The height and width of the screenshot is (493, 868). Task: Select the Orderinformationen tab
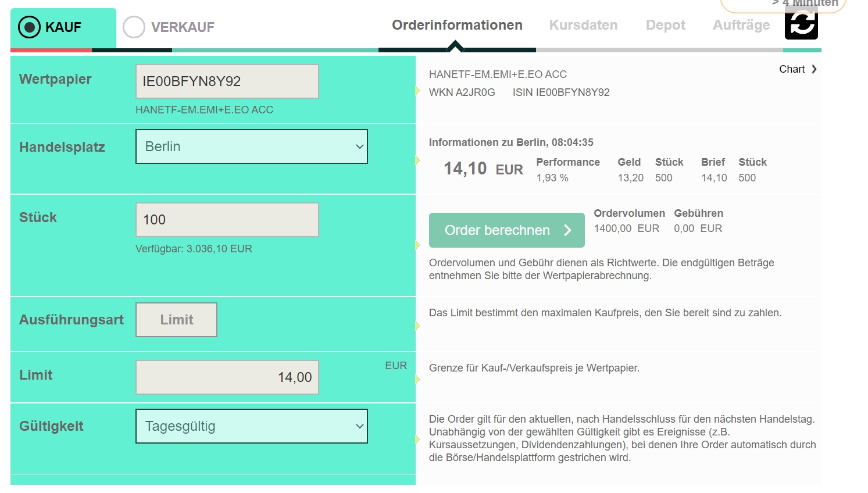click(457, 25)
